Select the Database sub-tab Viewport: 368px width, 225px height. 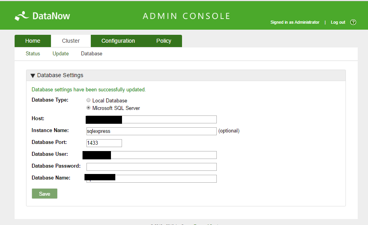pos(92,54)
